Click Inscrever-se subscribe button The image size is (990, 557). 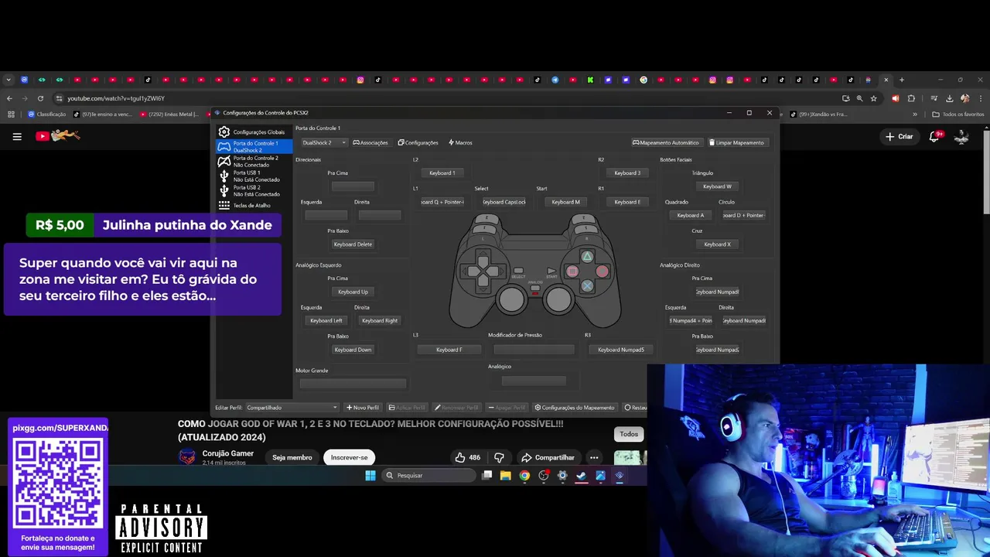pos(349,457)
